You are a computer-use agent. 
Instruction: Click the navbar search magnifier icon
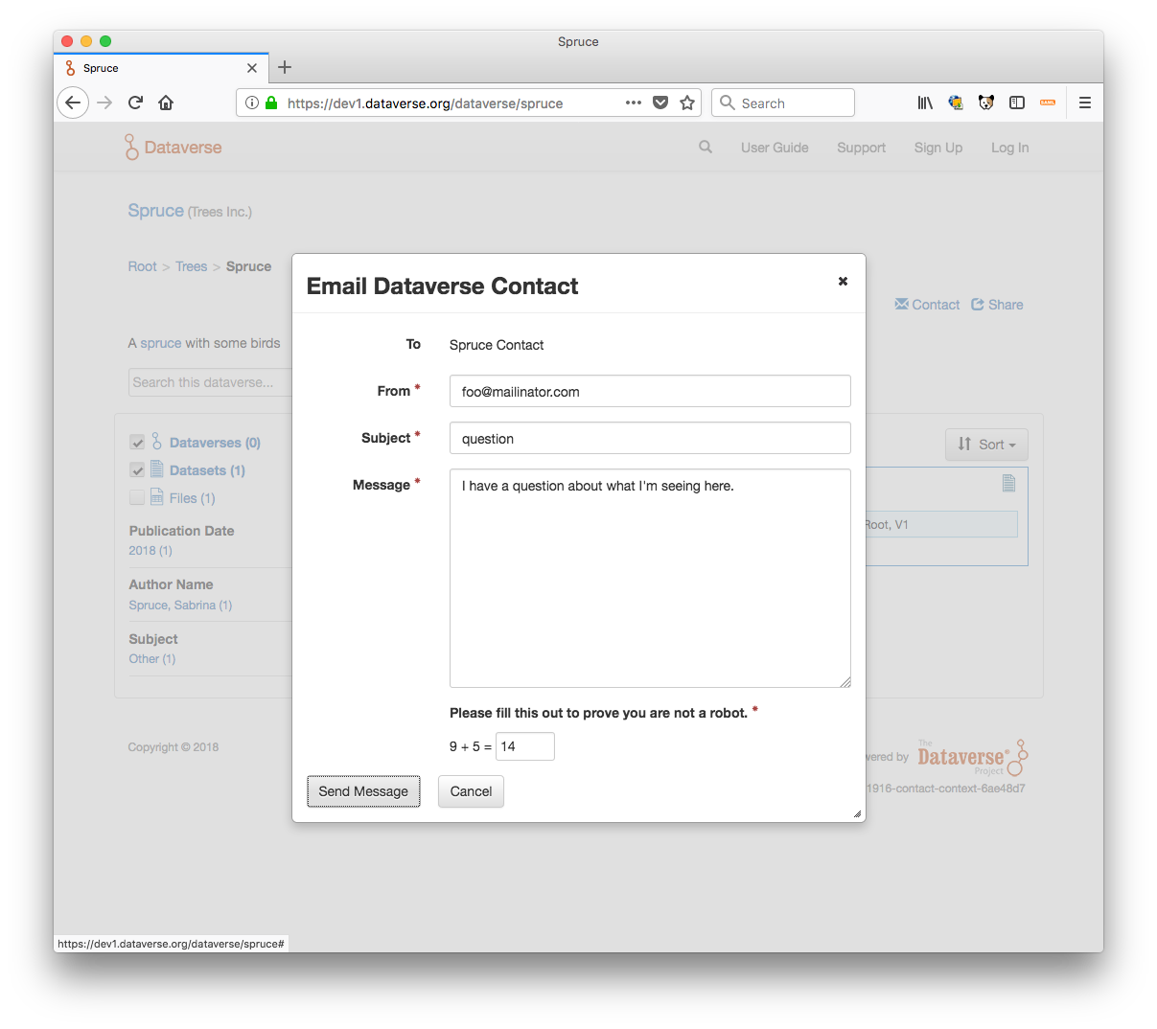coord(706,147)
